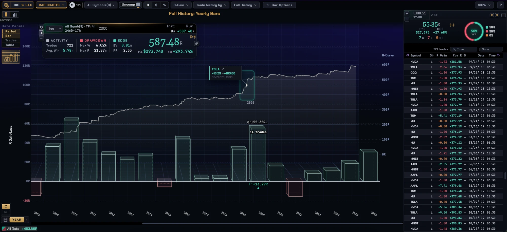Click the red-green All Data icon in status bar
Screen dimensions: 507x232
click(x=4, y=229)
